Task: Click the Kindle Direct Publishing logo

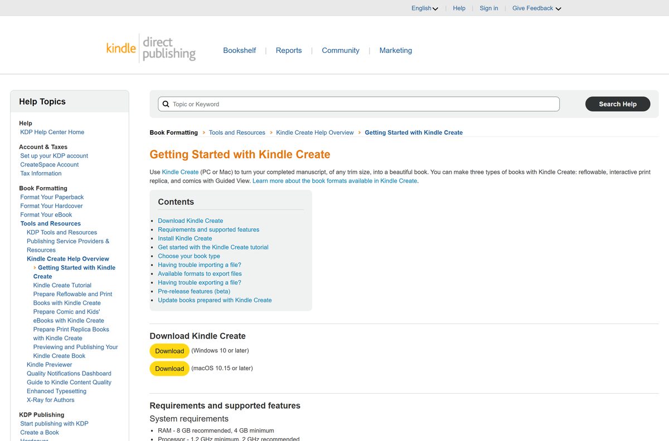Action: click(x=151, y=48)
